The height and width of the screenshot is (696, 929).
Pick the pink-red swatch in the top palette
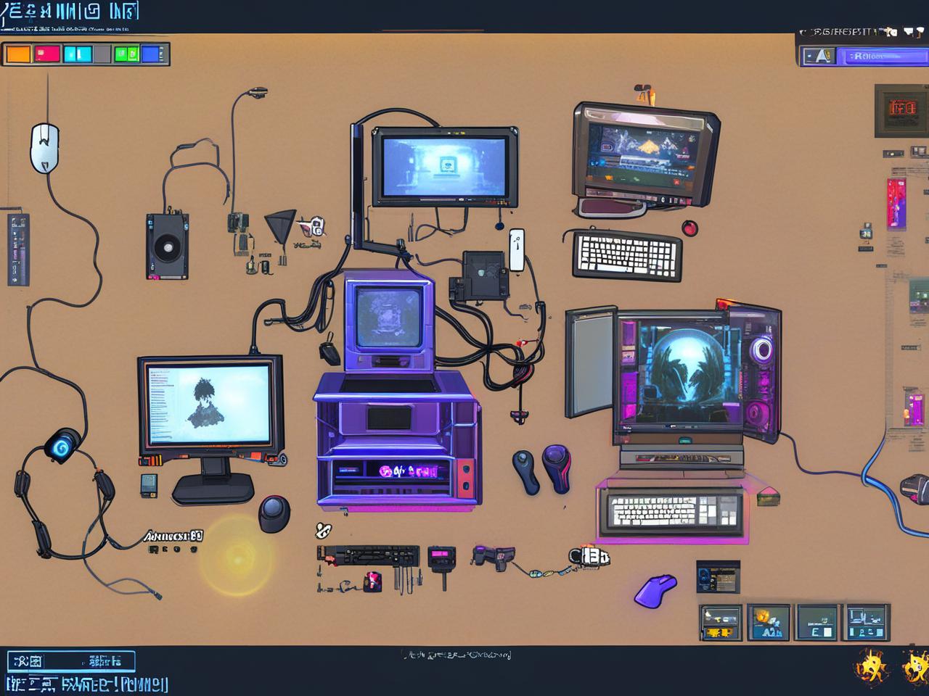(x=48, y=54)
